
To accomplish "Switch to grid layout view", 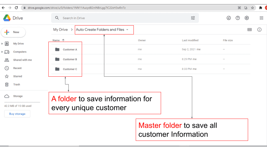I will pyautogui.click(x=249, y=30).
